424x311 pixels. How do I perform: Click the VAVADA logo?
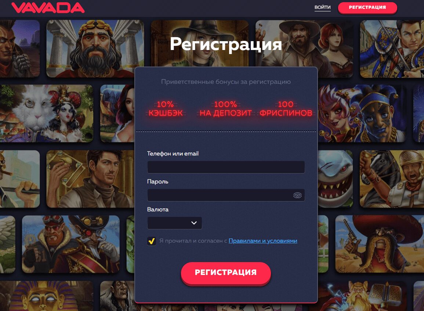pyautogui.click(x=48, y=8)
